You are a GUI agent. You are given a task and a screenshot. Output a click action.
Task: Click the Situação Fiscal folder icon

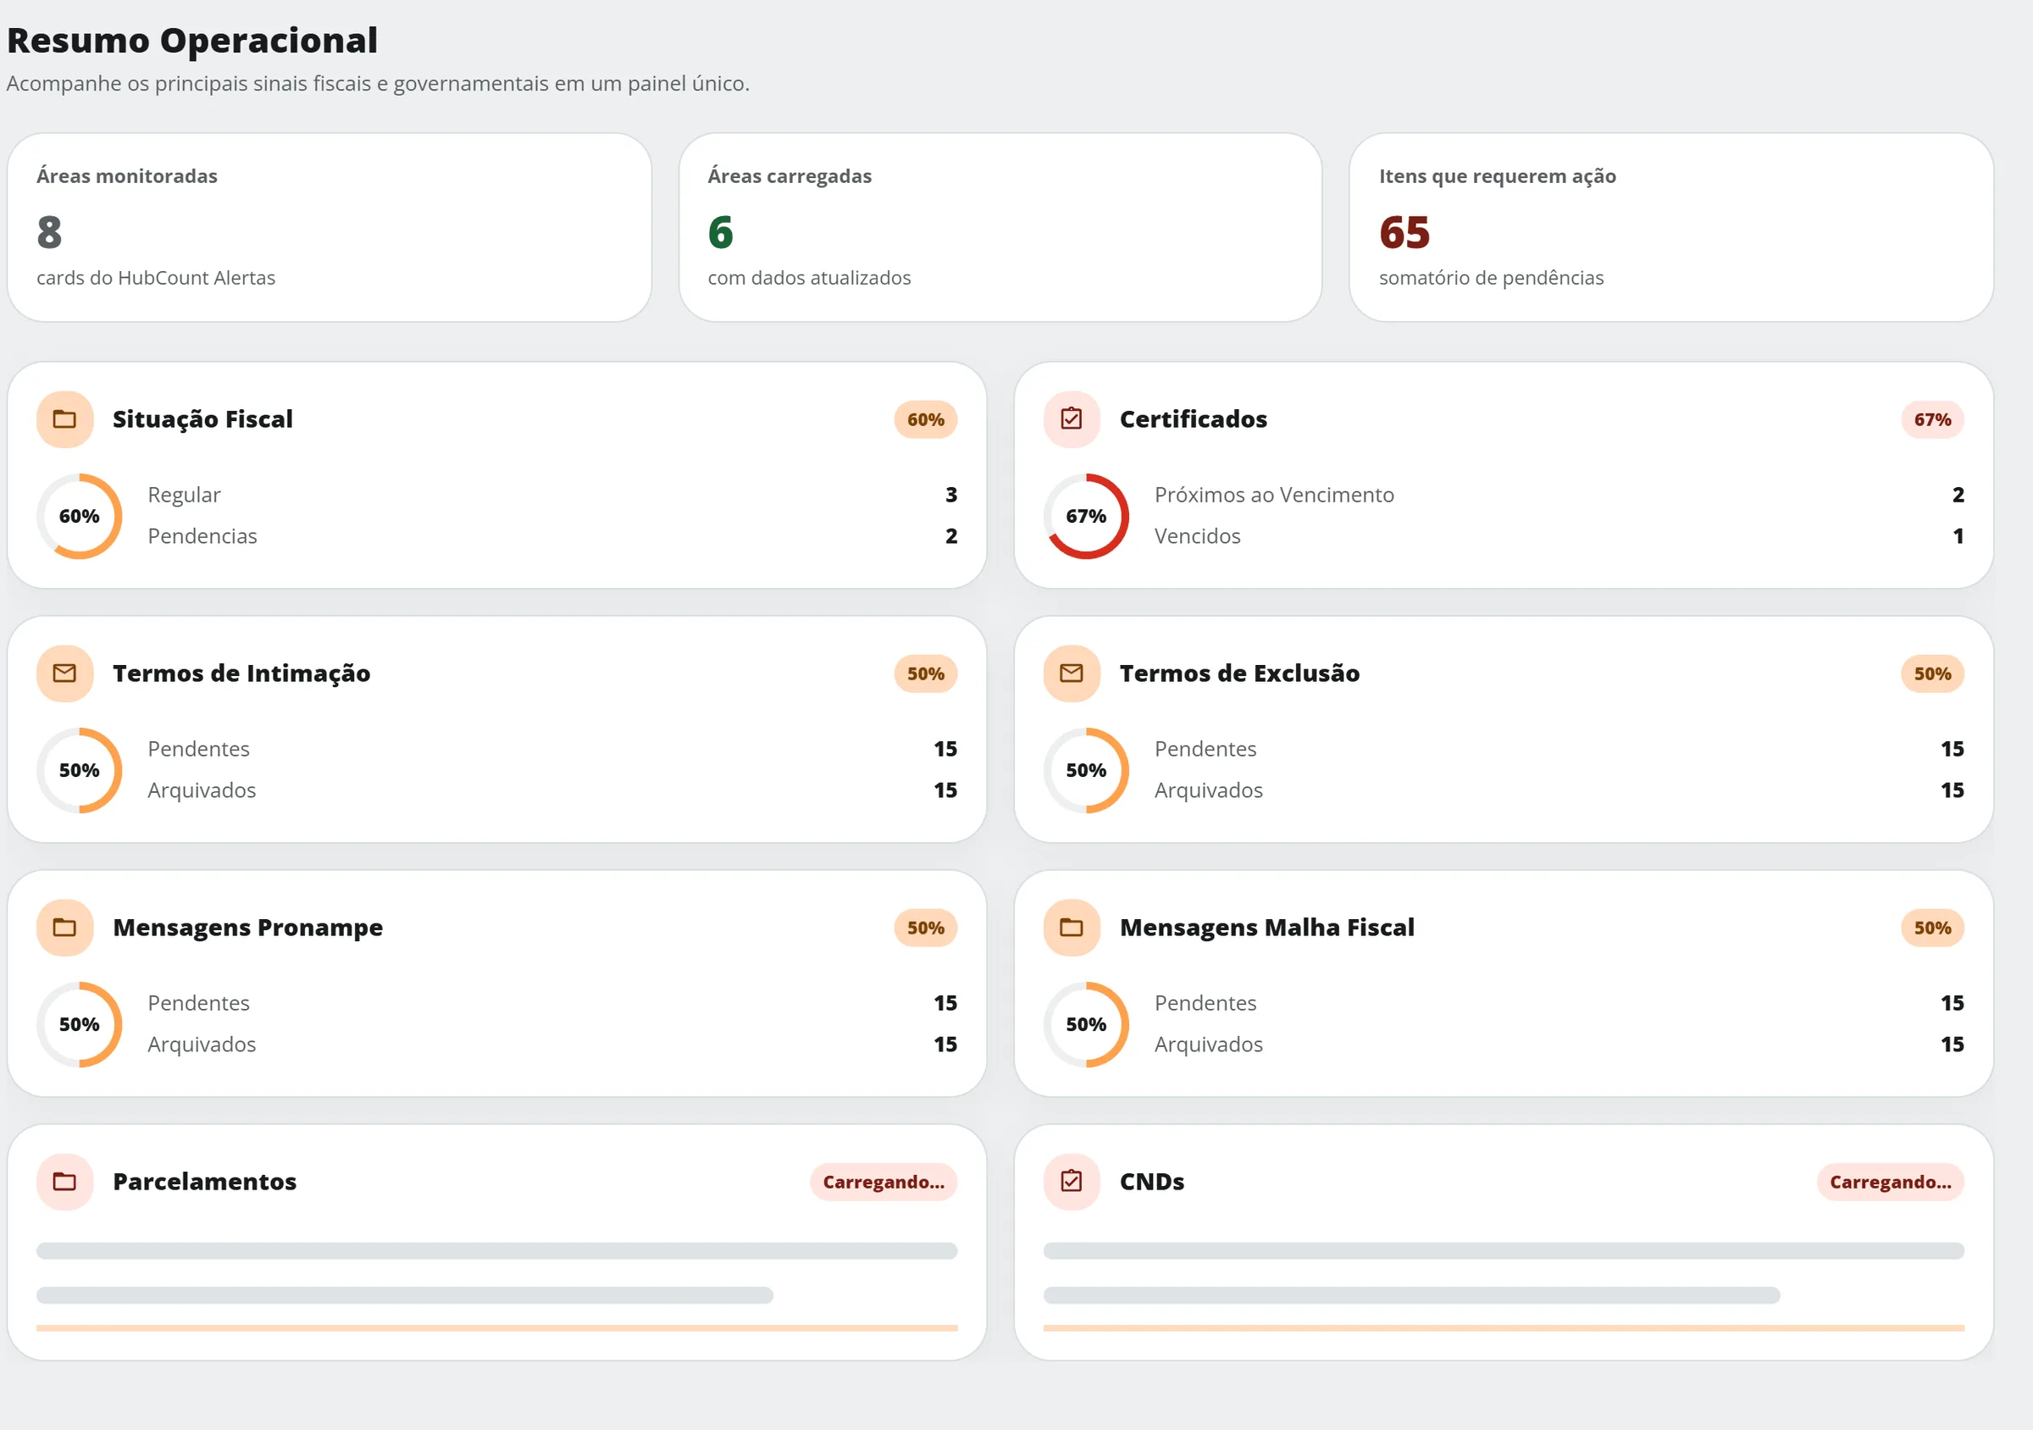64,418
